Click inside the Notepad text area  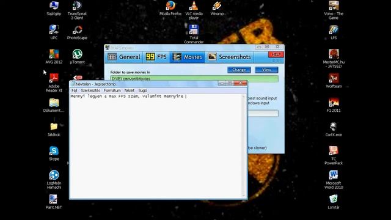coord(156,146)
